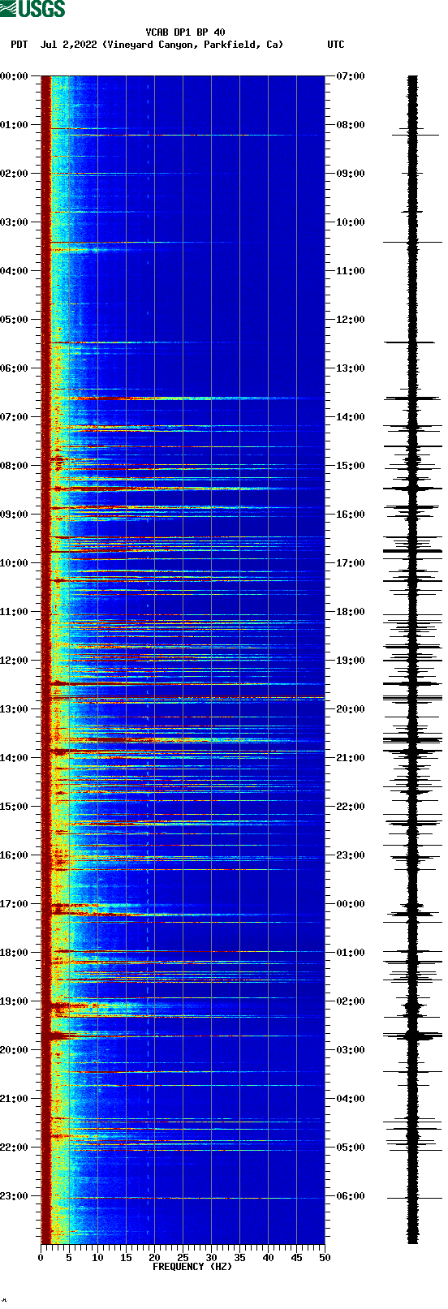This screenshot has height=1309, width=448.
Task: Click the 04:00 UTC time label
Action: coord(351,1099)
